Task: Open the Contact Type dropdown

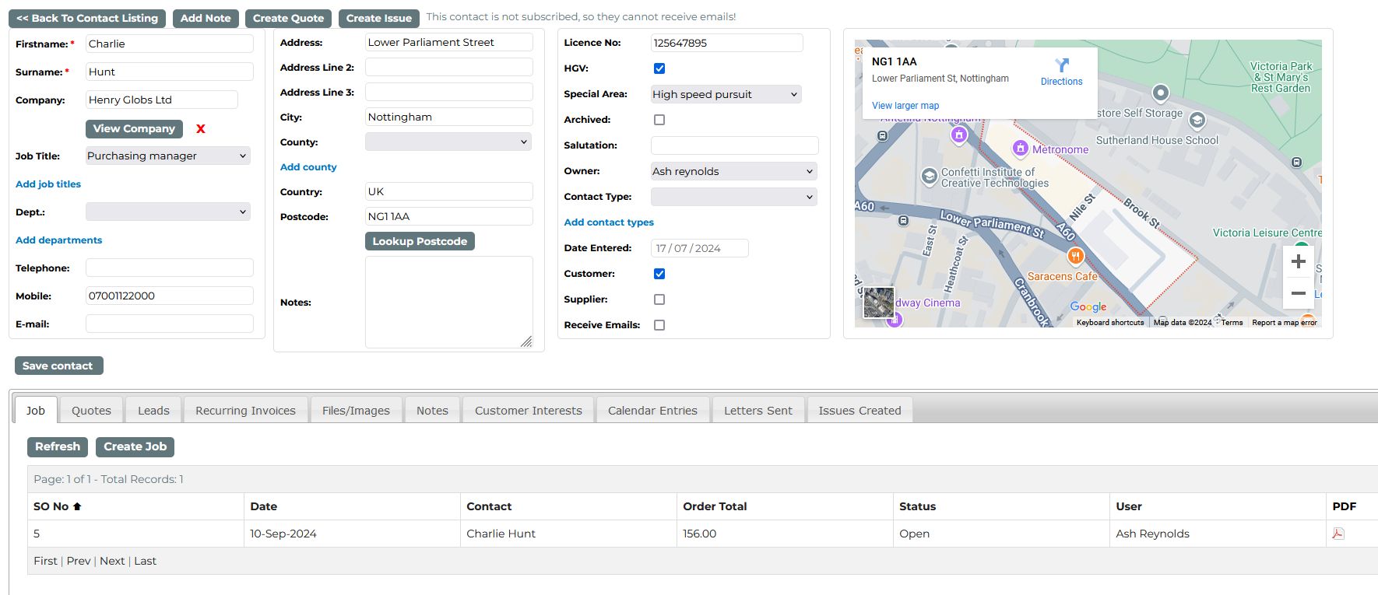Action: pos(733,197)
